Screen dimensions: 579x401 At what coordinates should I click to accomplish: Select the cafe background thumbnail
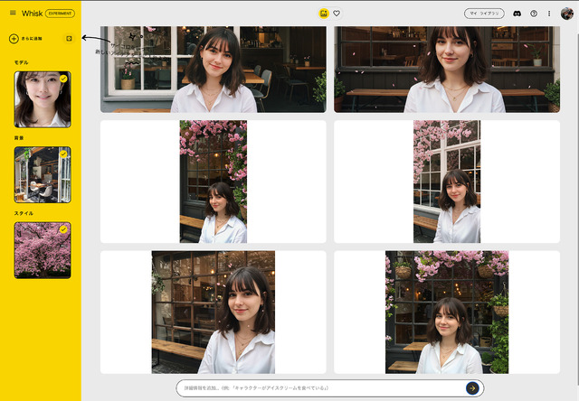pos(43,174)
